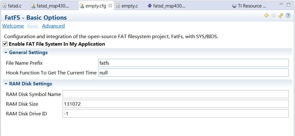Switch to the fatsd.c tab
Screen dimensions: 295x136
pos(15,6)
